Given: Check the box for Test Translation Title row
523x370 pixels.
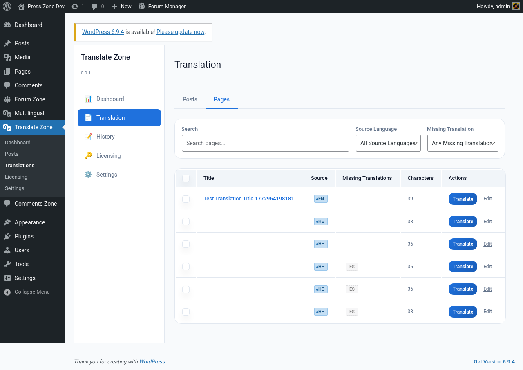Looking at the screenshot, I should [186, 199].
